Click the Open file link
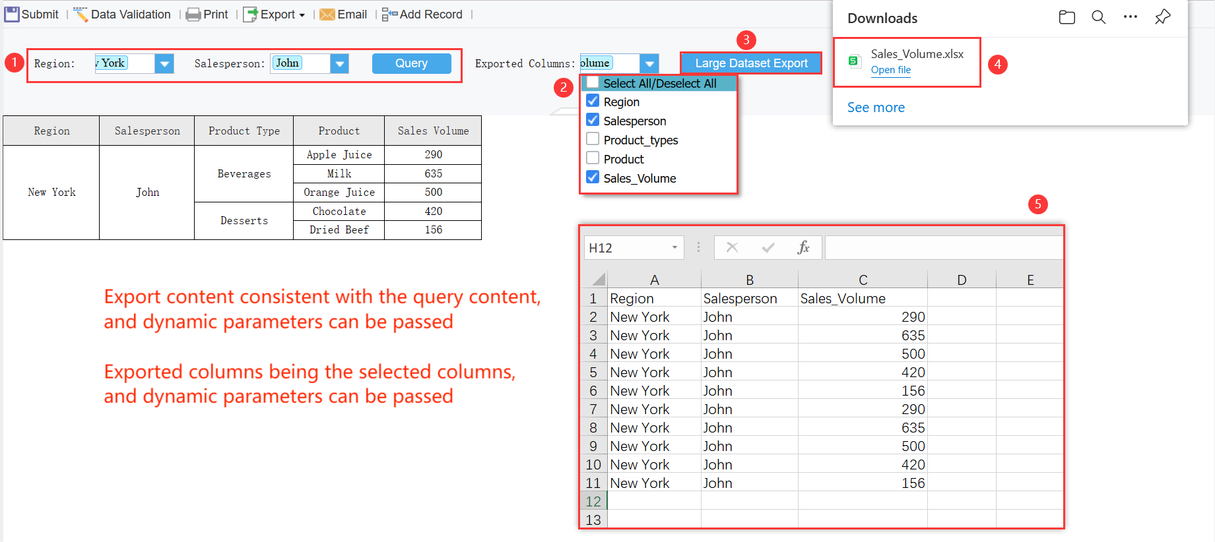Viewport: 1215px width, 542px height. click(x=890, y=70)
